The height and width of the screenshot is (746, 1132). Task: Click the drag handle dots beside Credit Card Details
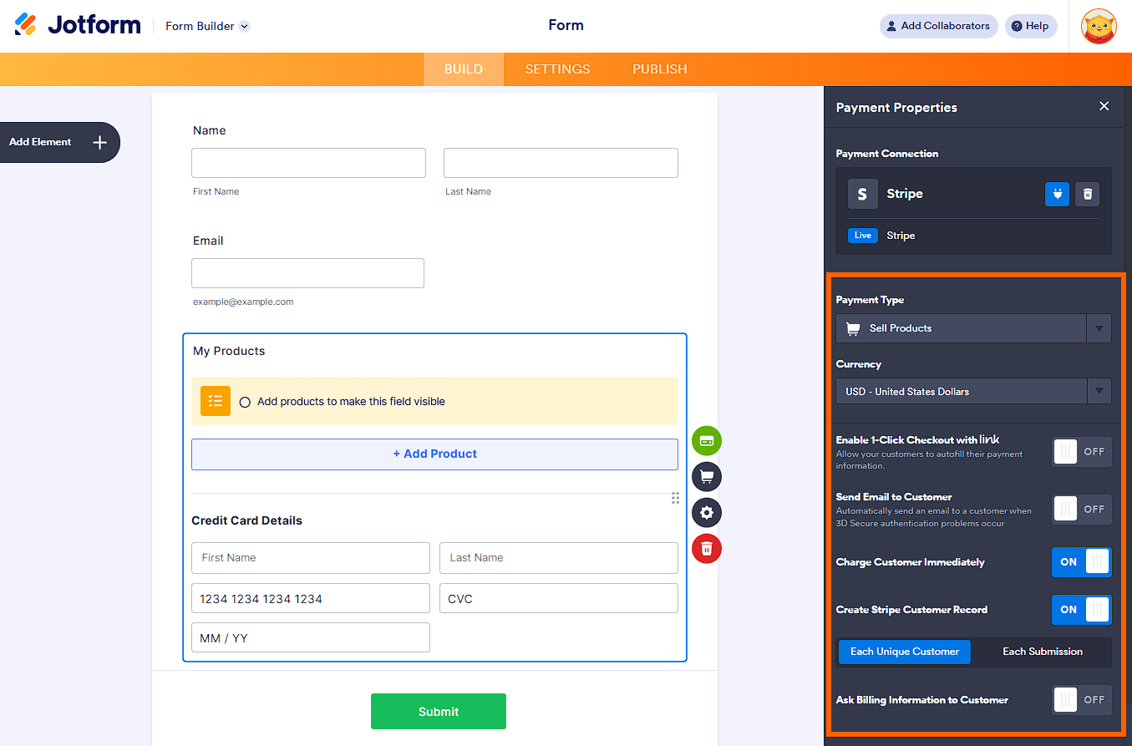(675, 498)
